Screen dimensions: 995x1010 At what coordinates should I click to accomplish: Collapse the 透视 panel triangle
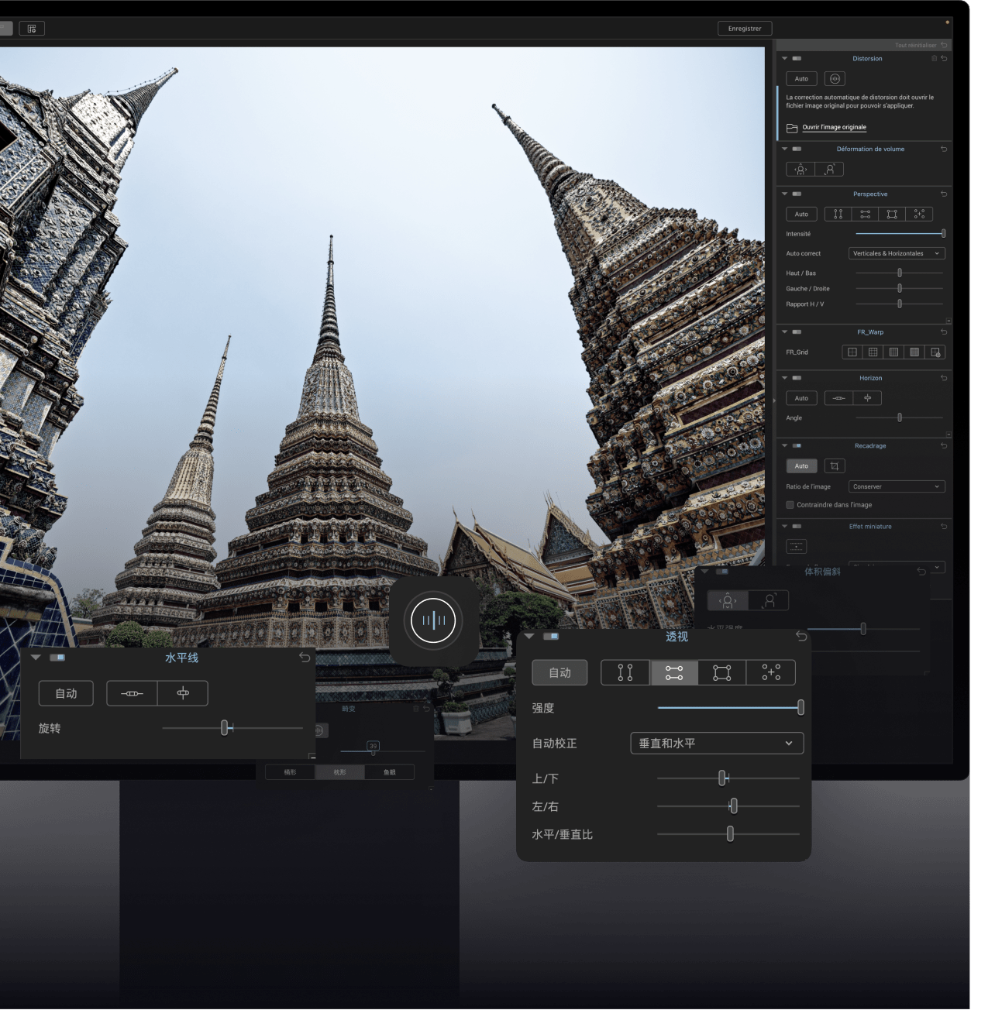click(x=529, y=636)
